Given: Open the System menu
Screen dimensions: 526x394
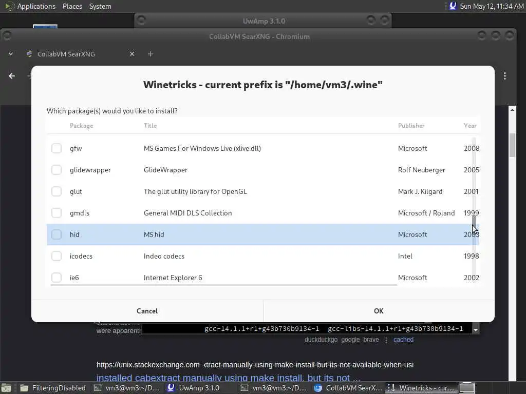Looking at the screenshot, I should tap(100, 6).
